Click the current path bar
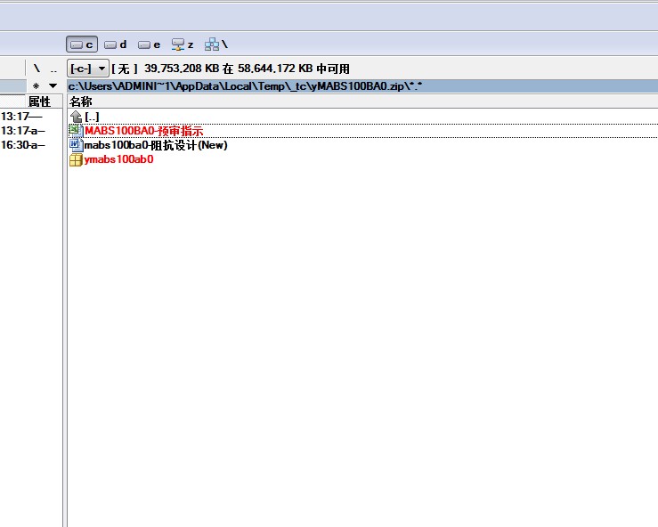Viewport: 658px width, 527px height. [362, 86]
